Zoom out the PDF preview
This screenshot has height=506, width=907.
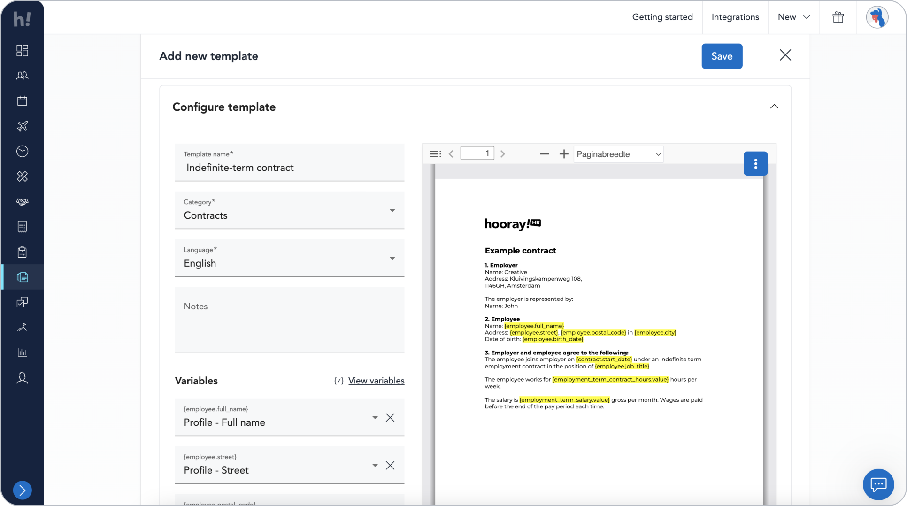(544, 154)
